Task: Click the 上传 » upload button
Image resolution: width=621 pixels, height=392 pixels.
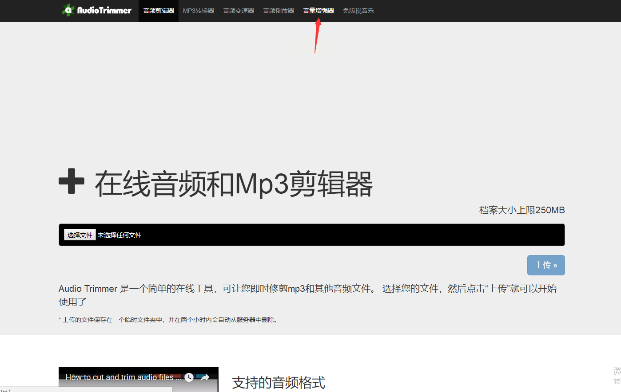Action: pos(546,265)
